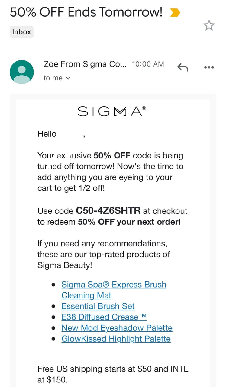
Task: Click the SIGMA logo in the email
Action: click(112, 111)
